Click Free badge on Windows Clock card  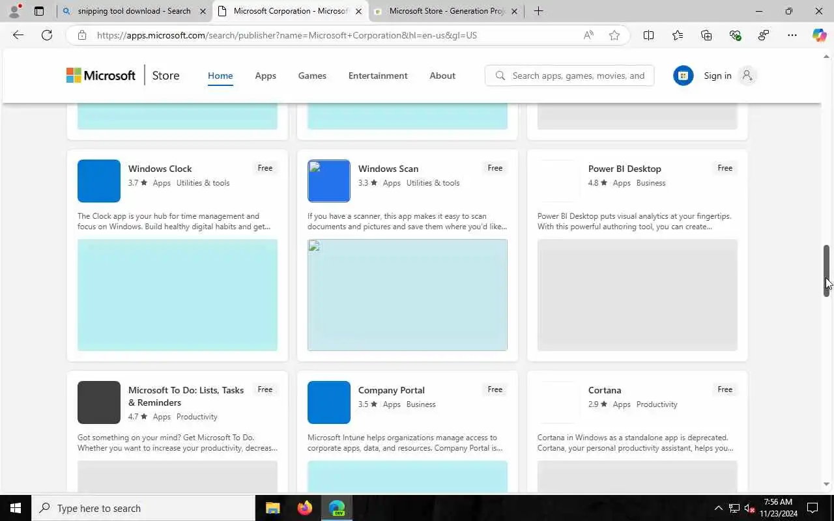pos(265,168)
